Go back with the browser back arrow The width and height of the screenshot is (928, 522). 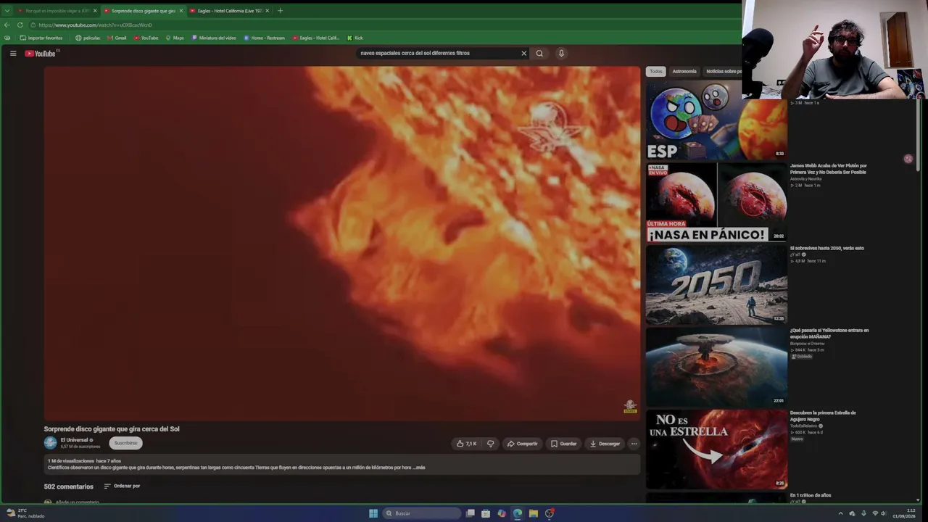[x=7, y=25]
